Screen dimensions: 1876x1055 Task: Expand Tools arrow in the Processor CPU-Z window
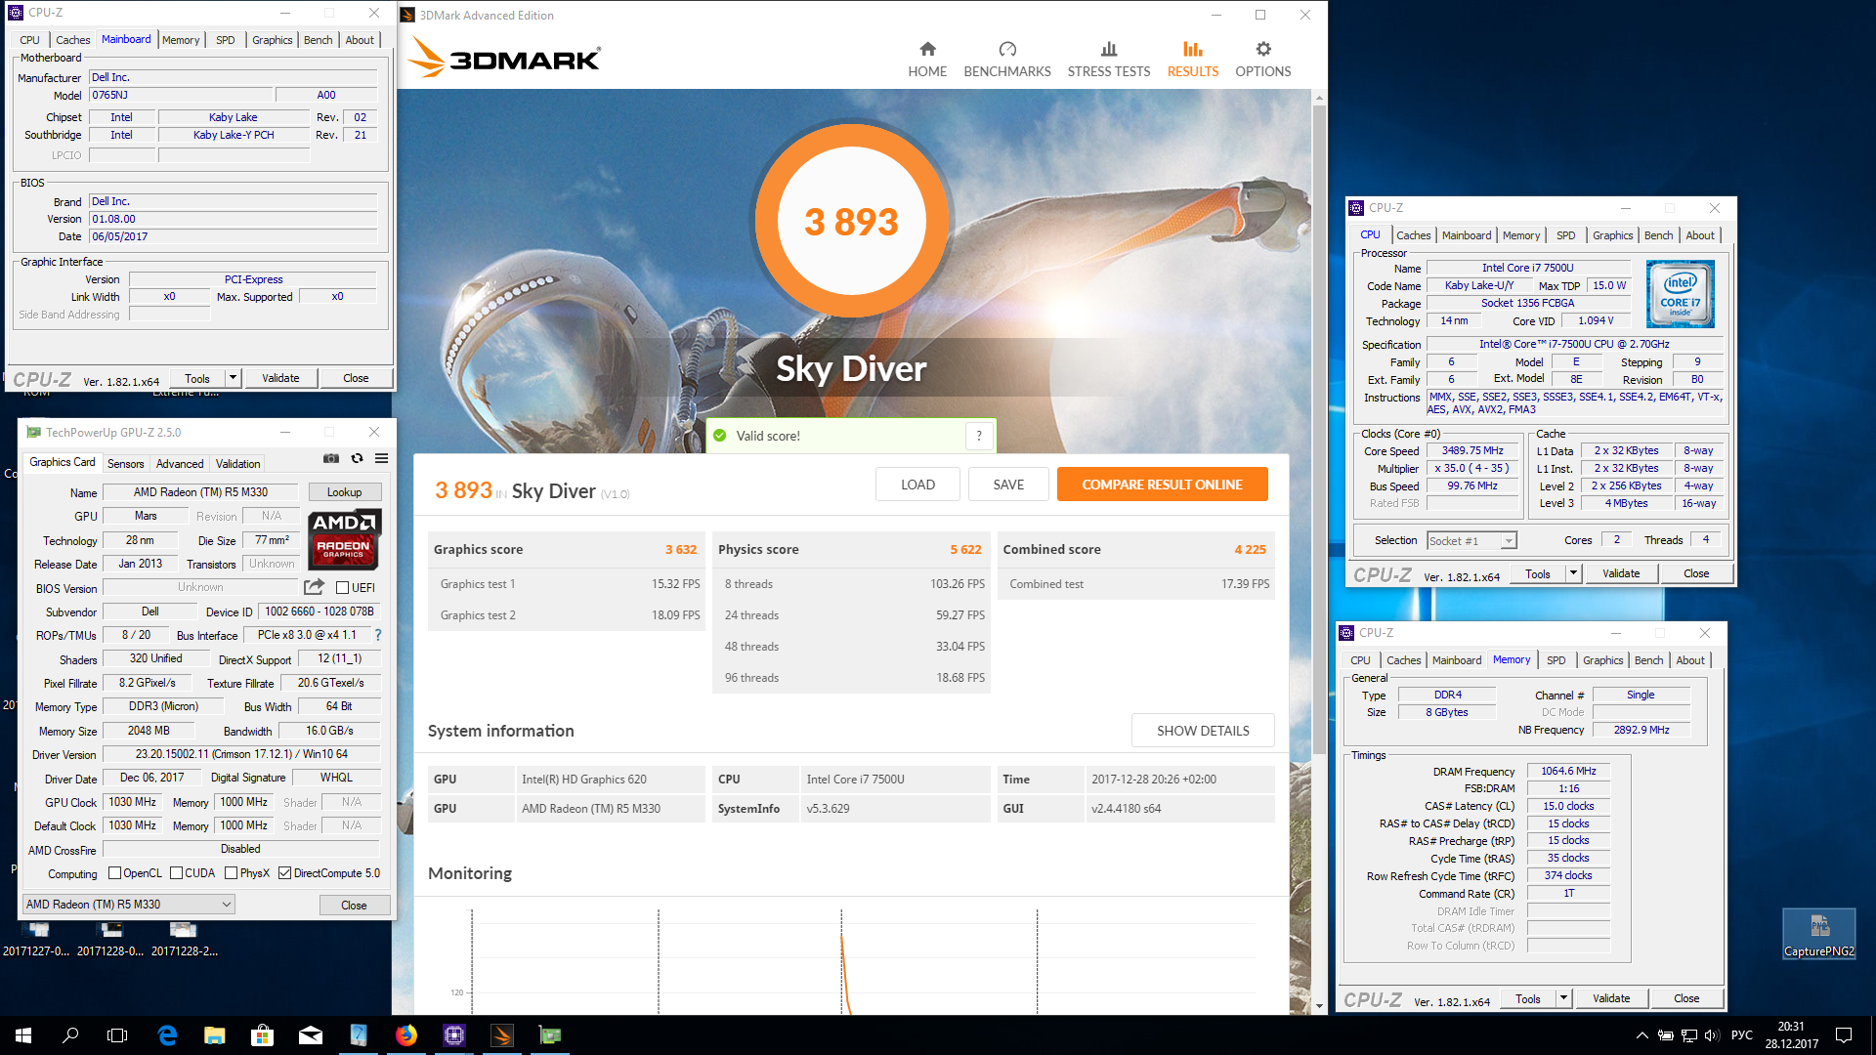(x=1573, y=573)
